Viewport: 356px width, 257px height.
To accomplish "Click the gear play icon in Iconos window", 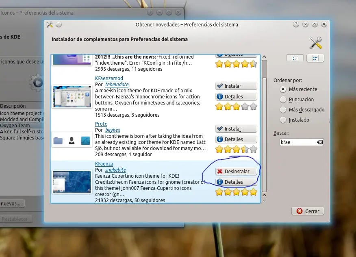I will click(36, 83).
